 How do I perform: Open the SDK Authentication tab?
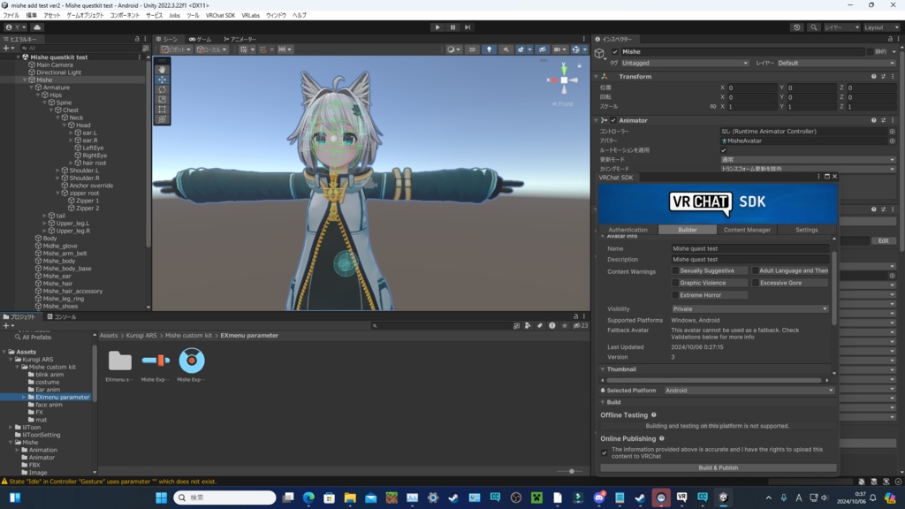tap(628, 230)
